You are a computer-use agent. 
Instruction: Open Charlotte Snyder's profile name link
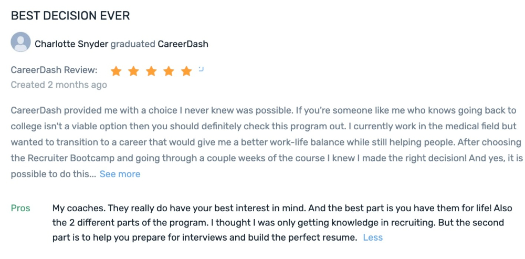(71, 44)
